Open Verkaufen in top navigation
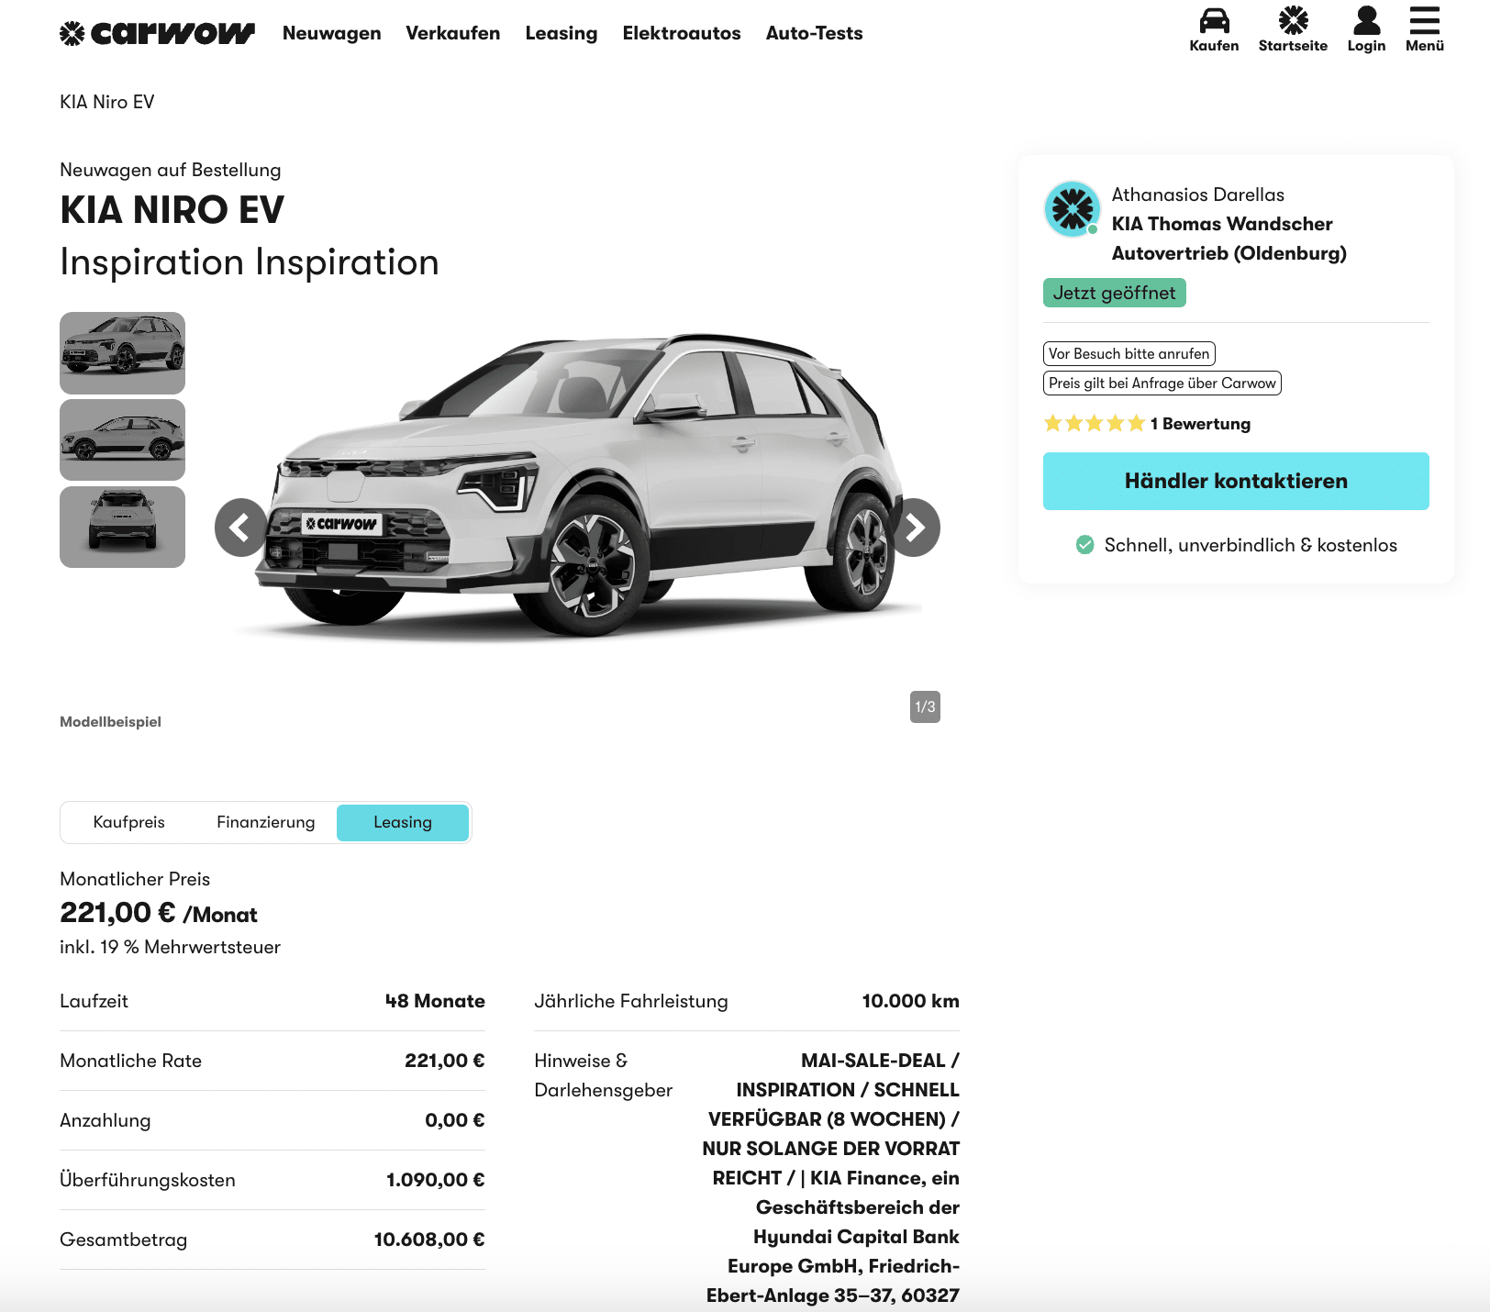 point(453,33)
